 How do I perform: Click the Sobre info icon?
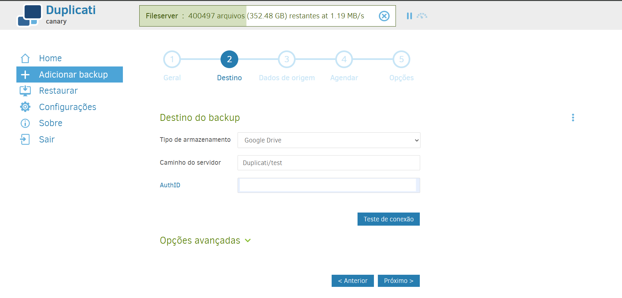tap(25, 123)
